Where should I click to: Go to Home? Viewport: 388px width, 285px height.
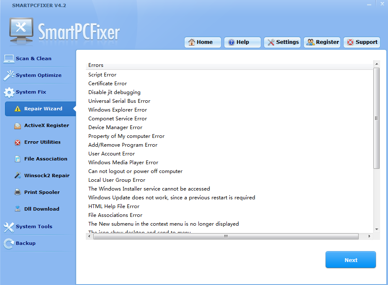click(x=203, y=42)
